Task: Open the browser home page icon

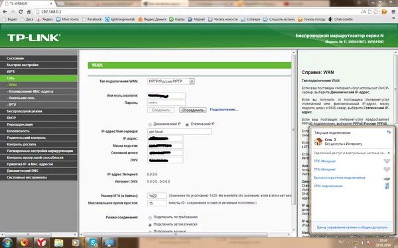Action: coord(29,12)
